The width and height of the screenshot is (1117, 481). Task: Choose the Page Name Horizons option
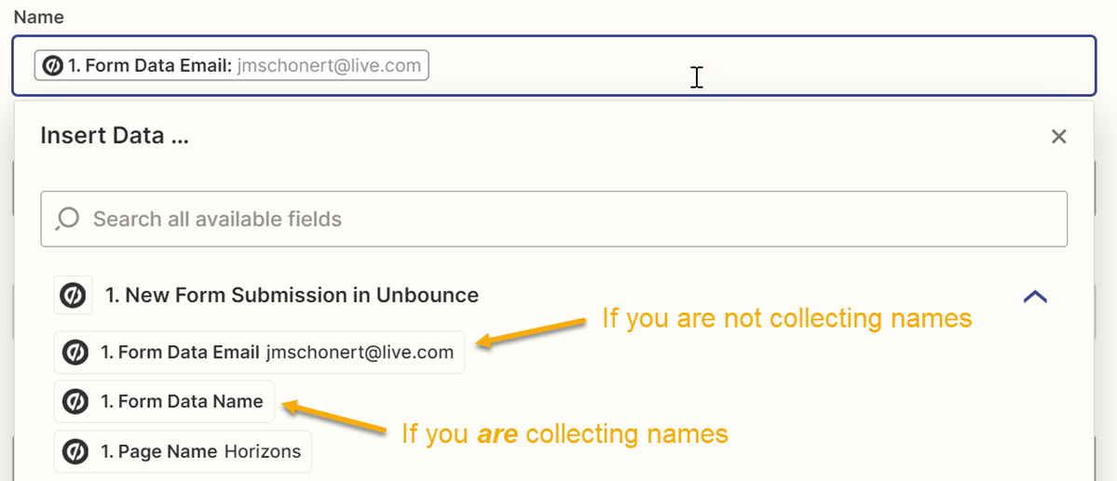pos(200,452)
